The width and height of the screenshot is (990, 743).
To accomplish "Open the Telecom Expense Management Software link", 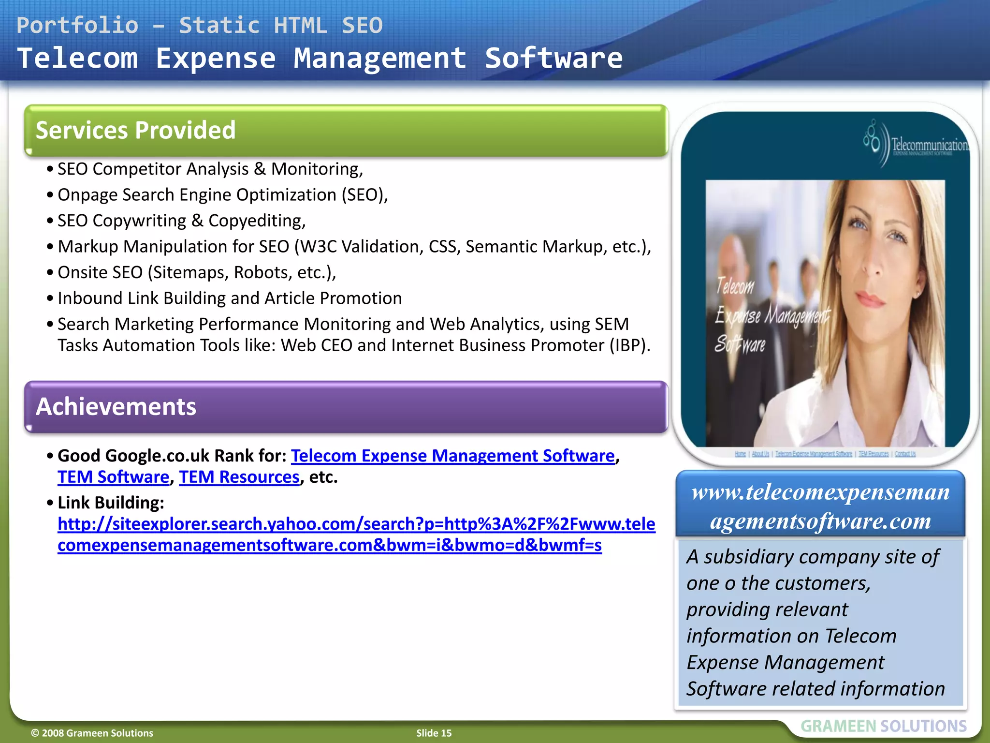I will pos(452,456).
